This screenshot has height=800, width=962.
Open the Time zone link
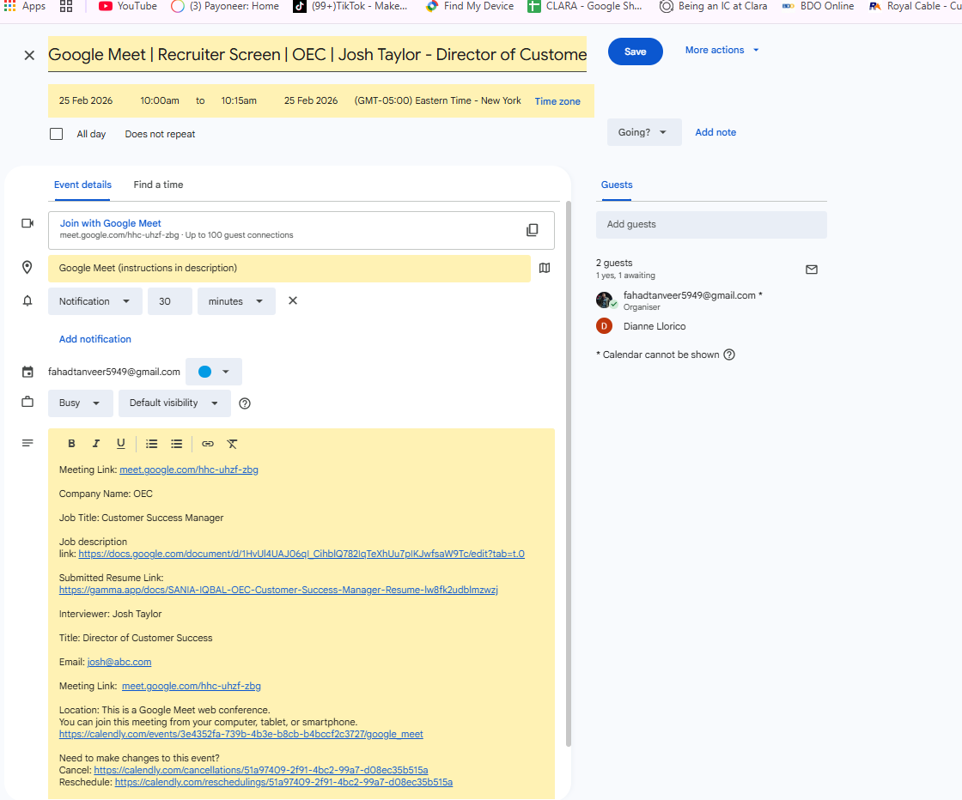tap(557, 102)
